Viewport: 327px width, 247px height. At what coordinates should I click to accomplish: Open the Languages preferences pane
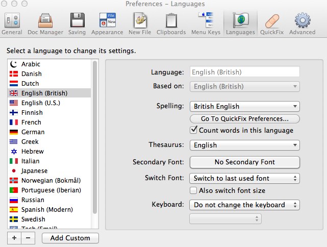[x=240, y=23]
